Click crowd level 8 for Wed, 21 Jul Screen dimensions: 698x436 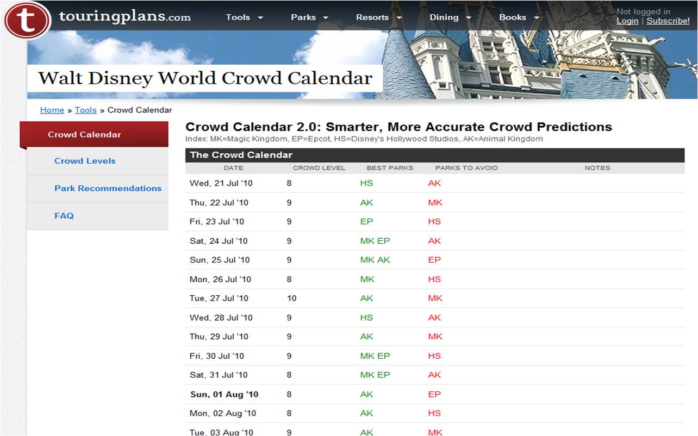pos(289,183)
